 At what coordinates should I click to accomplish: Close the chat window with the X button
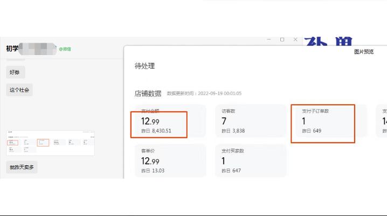(295, 39)
